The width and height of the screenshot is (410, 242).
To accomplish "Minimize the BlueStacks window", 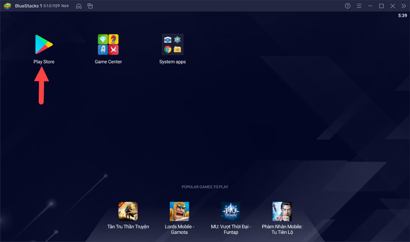I will (x=370, y=6).
